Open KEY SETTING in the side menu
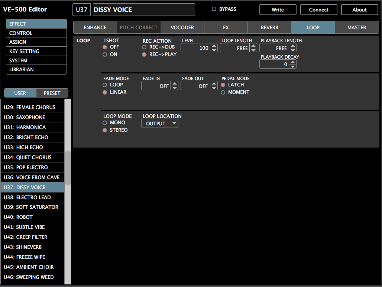382x287 pixels. tap(36, 51)
